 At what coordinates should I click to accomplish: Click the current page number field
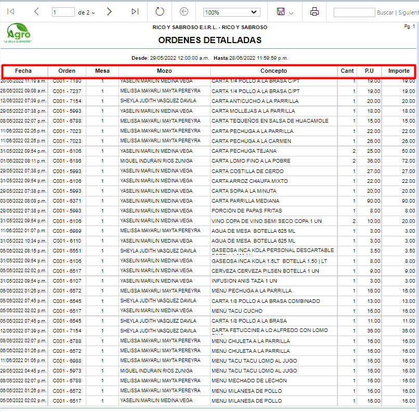(x=63, y=12)
